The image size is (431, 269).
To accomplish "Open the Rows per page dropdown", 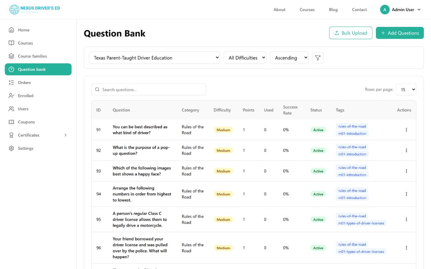I will (x=406, y=90).
